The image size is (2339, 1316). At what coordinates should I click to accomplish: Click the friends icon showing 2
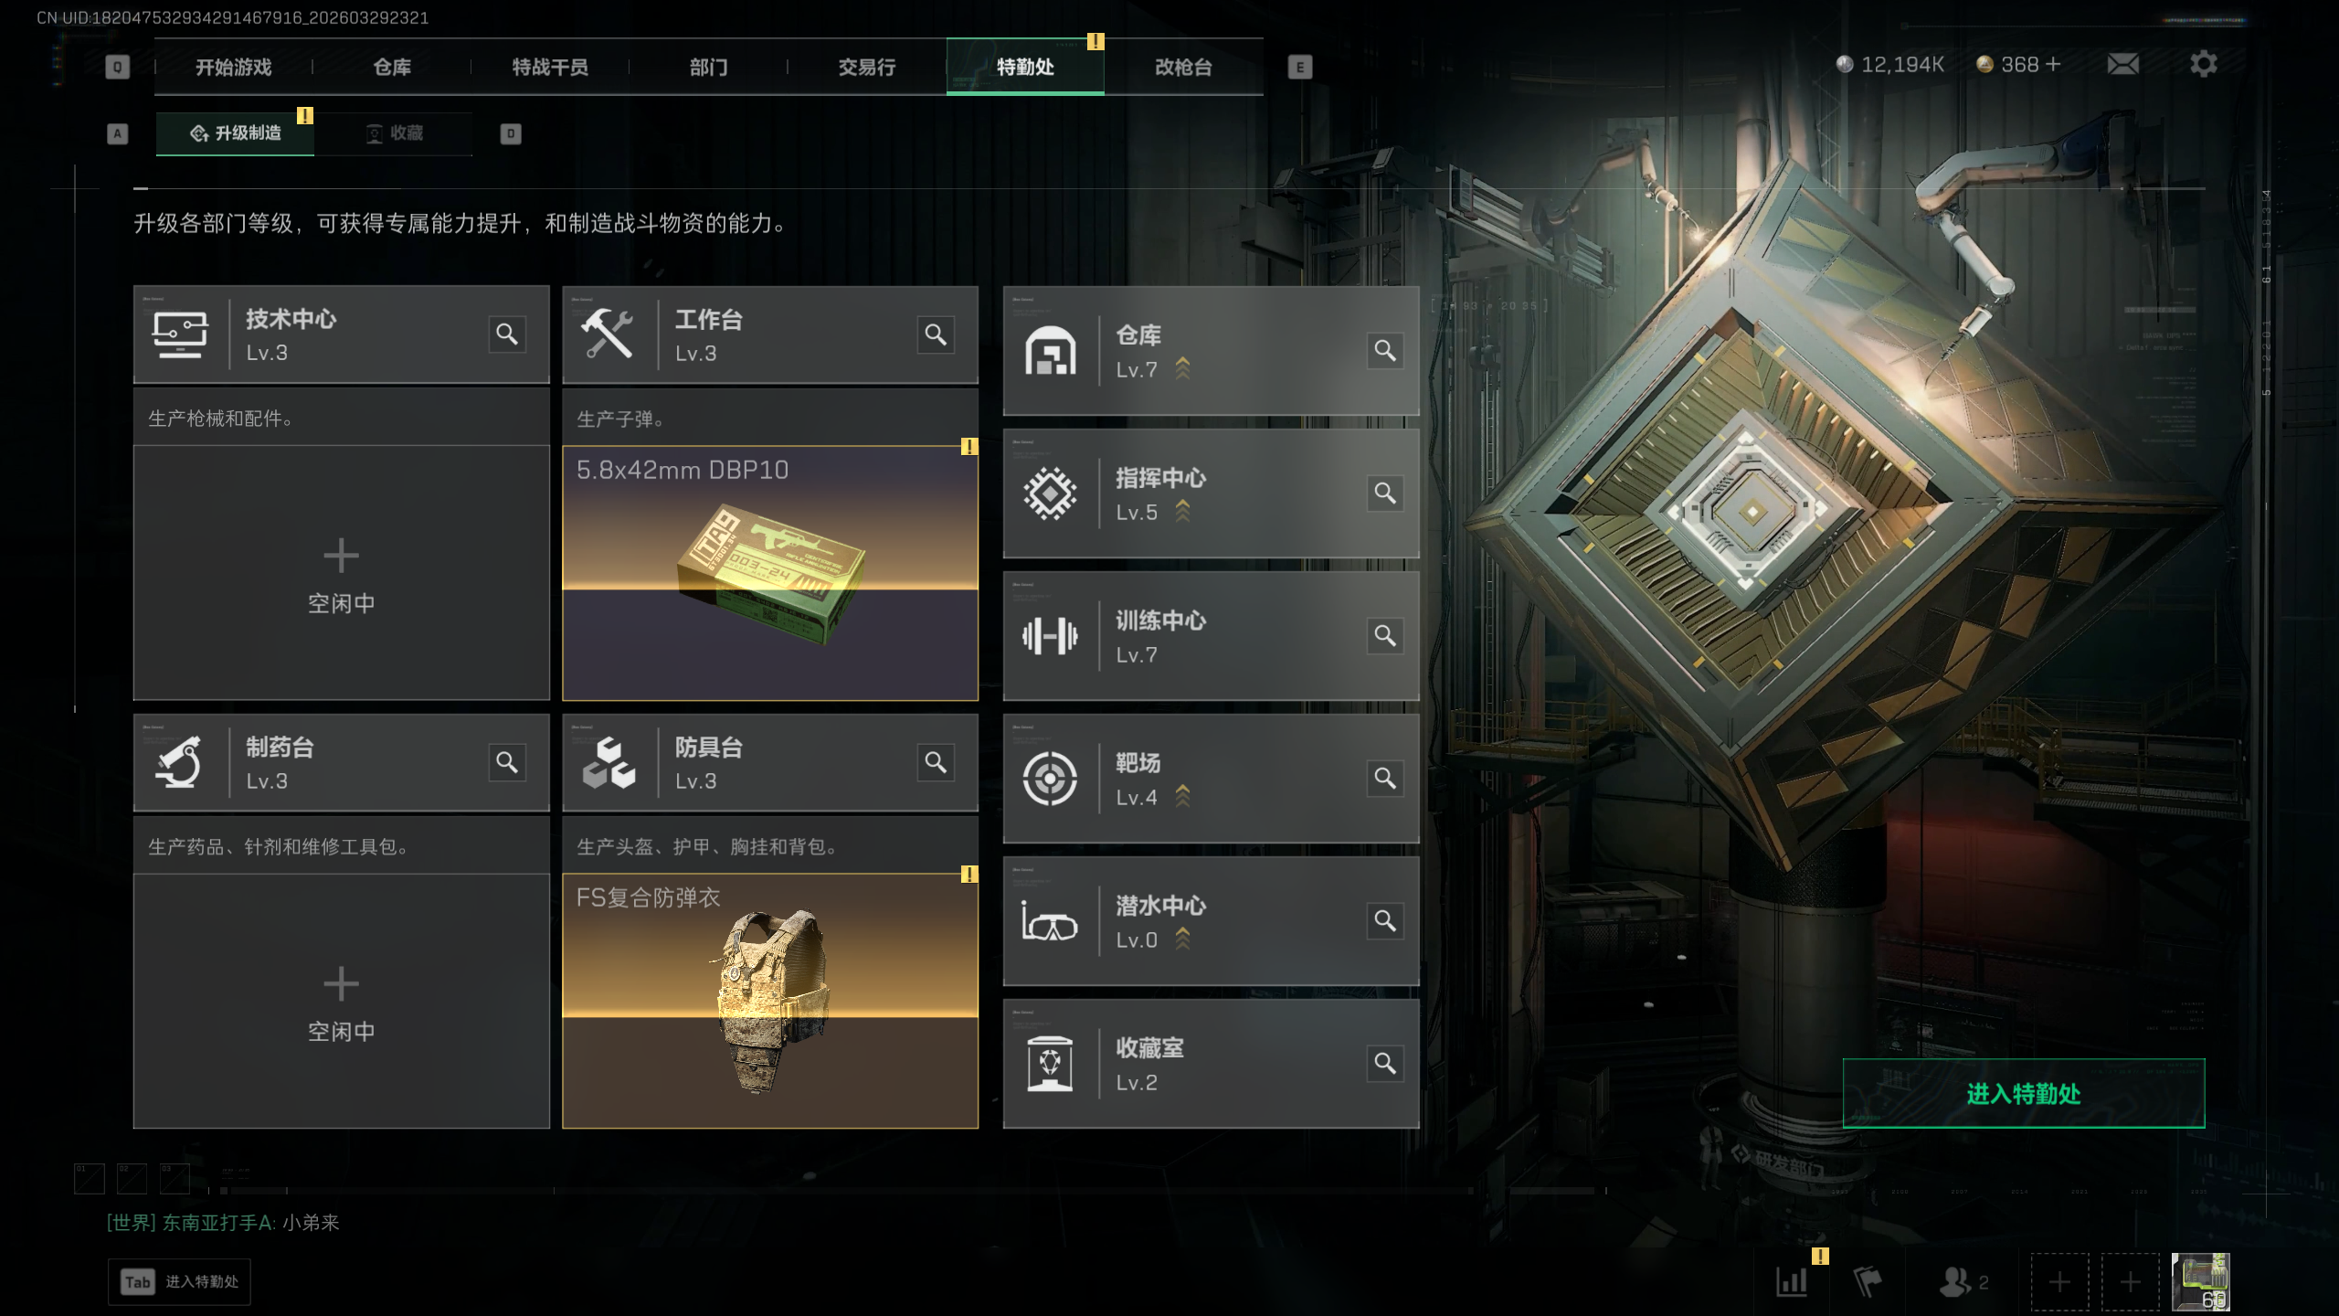click(x=1963, y=1282)
